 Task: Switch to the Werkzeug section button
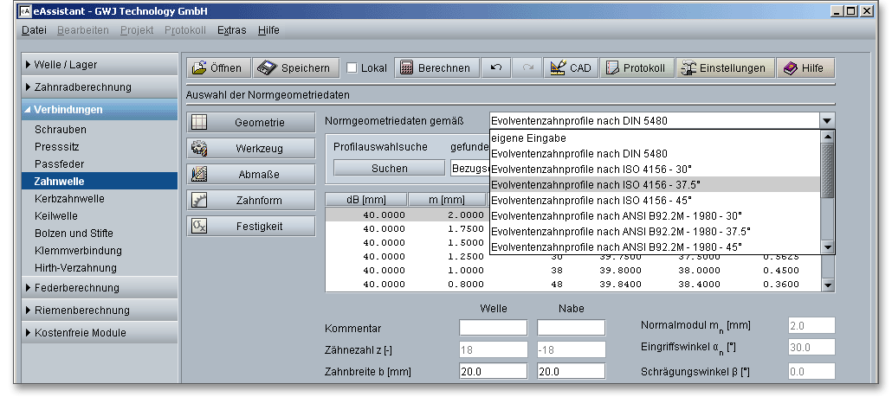(250, 149)
